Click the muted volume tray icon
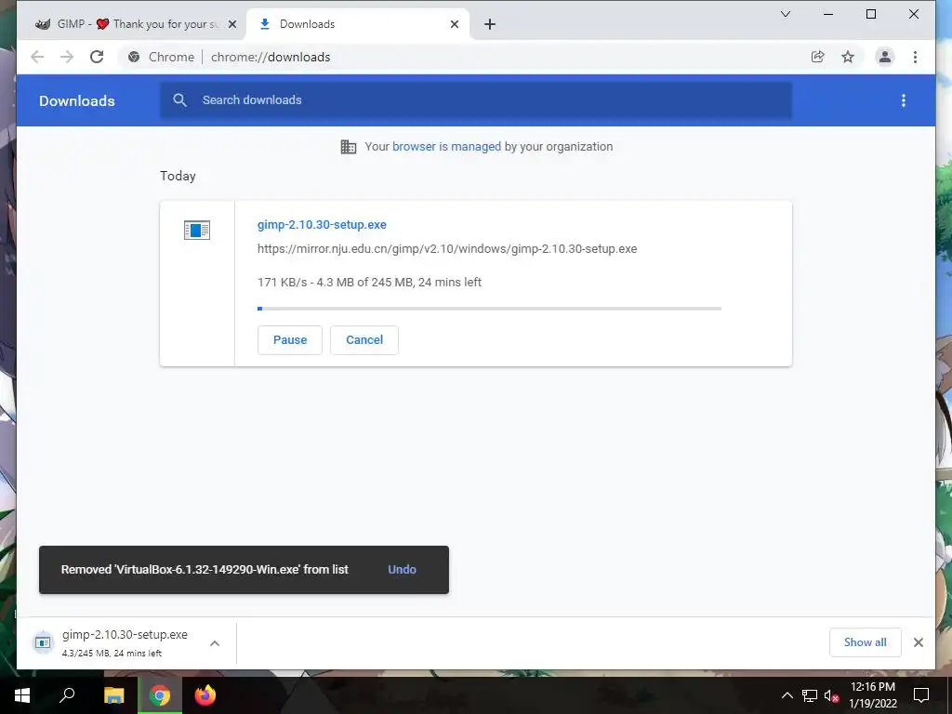952x714 pixels. tap(831, 695)
